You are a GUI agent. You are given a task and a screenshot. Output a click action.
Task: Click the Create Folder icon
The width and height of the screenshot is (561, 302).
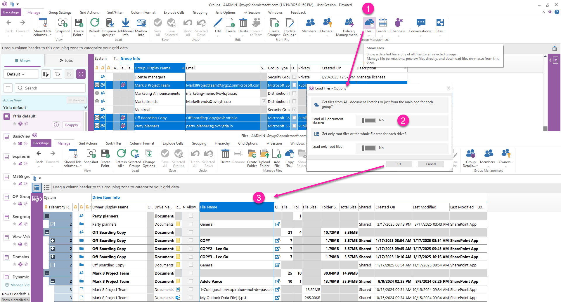(252, 154)
